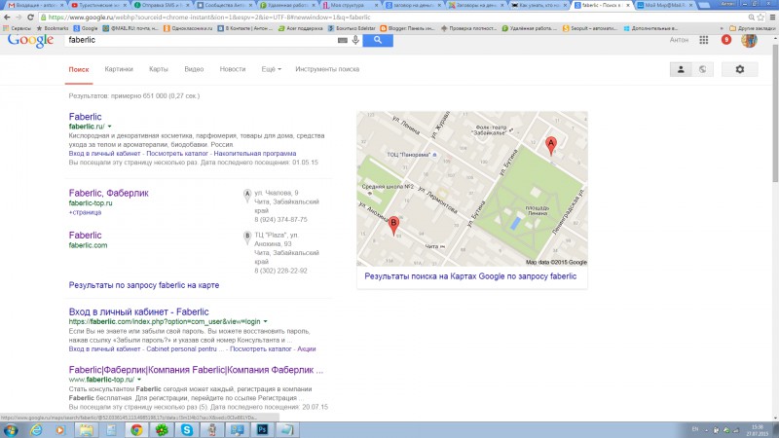
Task: Open the on-screen keyboard icon in search box
Action: (343, 40)
